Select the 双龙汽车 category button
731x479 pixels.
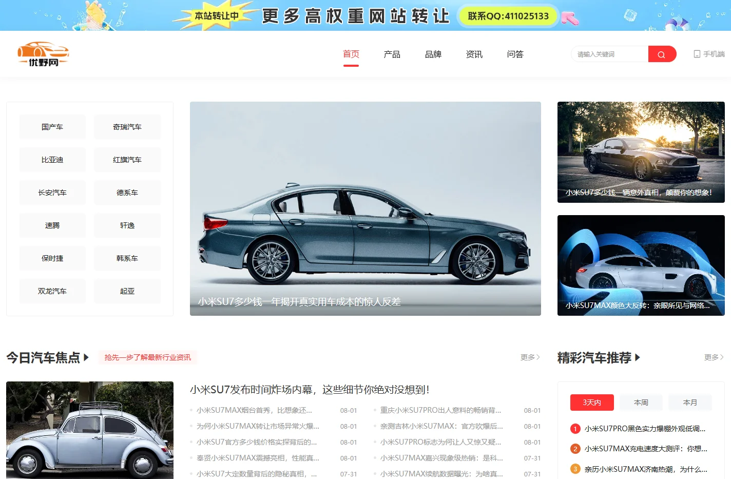click(x=52, y=291)
